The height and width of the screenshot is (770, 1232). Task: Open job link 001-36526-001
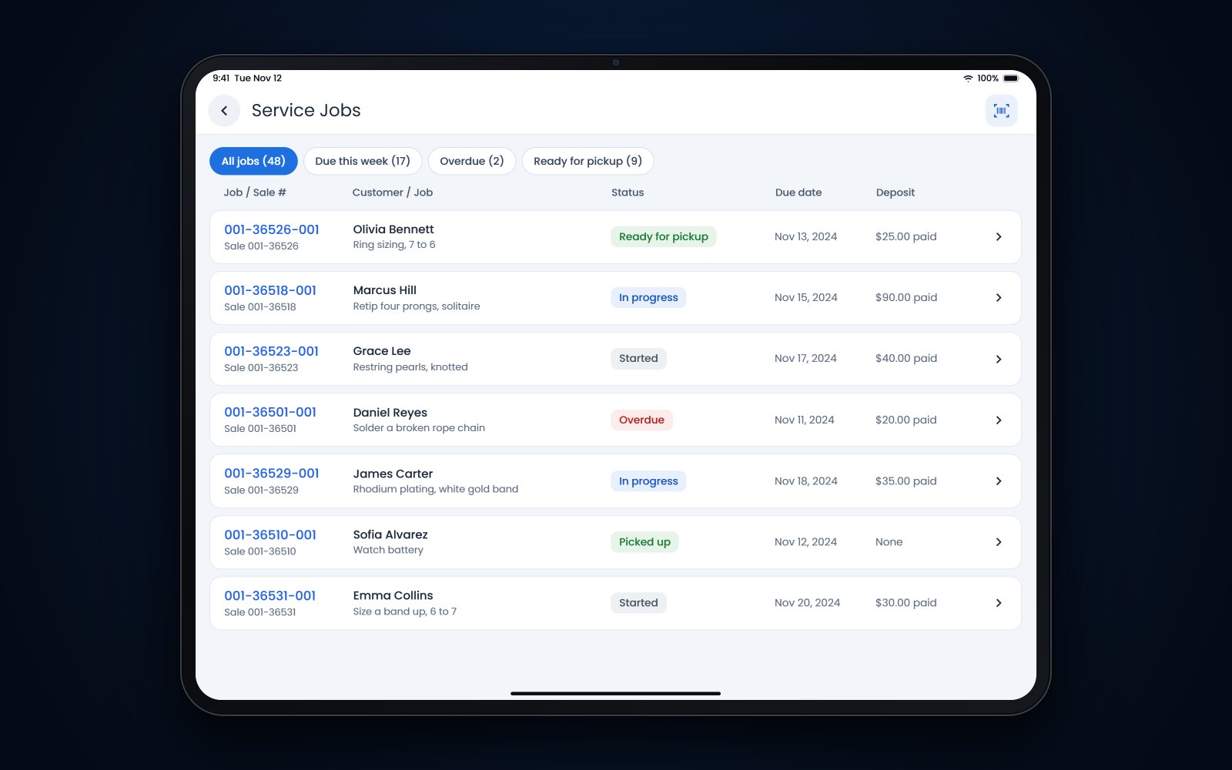[272, 229]
